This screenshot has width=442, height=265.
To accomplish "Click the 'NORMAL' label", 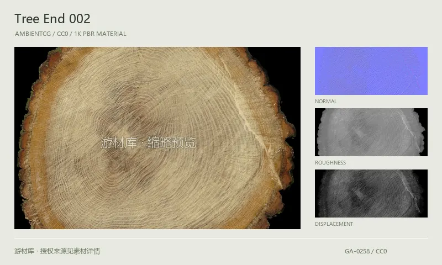I will [x=326, y=102].
